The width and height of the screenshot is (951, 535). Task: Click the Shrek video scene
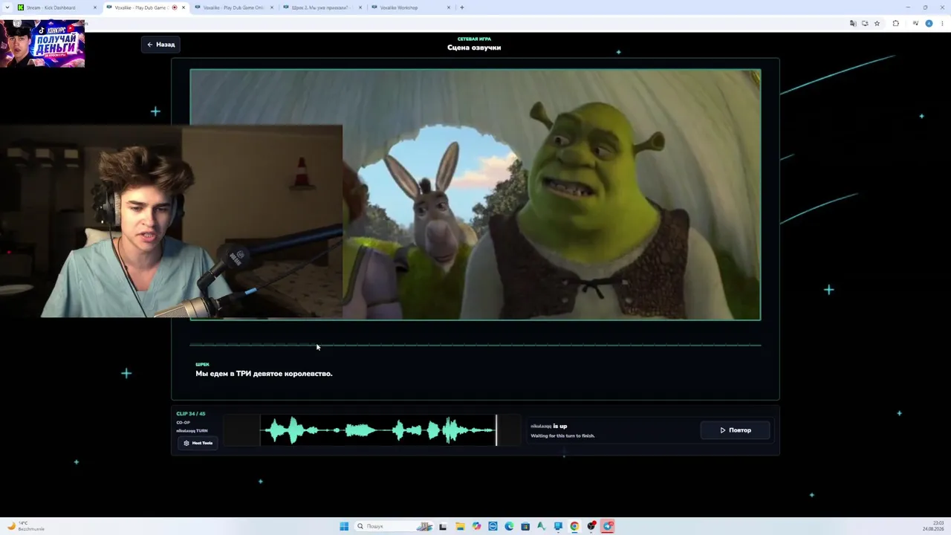pyautogui.click(x=475, y=195)
